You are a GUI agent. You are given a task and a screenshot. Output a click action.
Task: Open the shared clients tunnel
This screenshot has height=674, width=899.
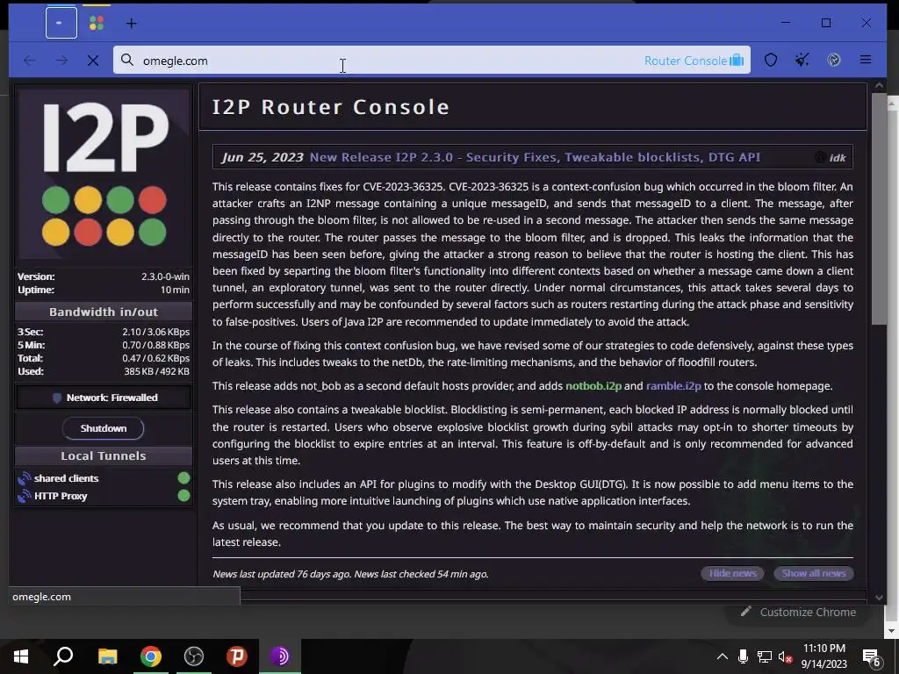(x=66, y=478)
